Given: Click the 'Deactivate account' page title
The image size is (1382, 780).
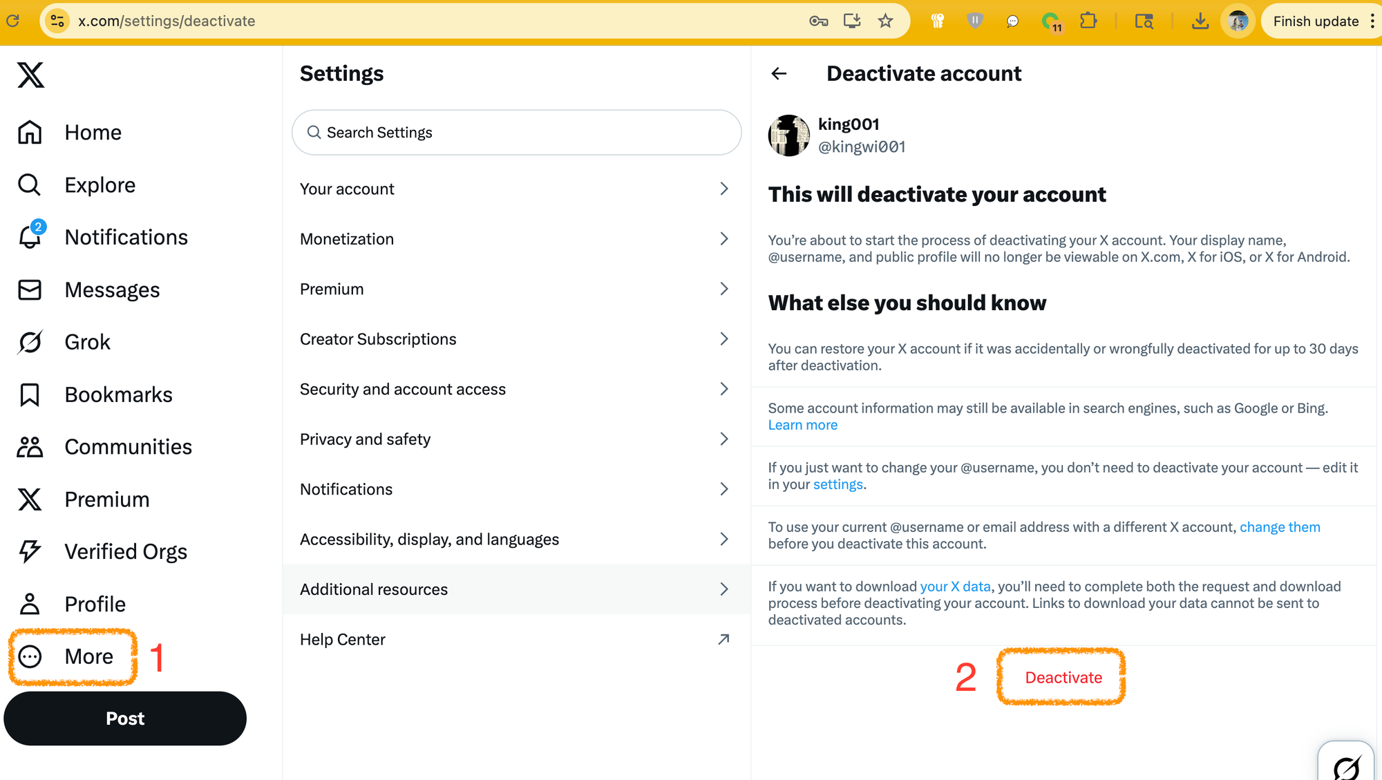Looking at the screenshot, I should pos(923,73).
